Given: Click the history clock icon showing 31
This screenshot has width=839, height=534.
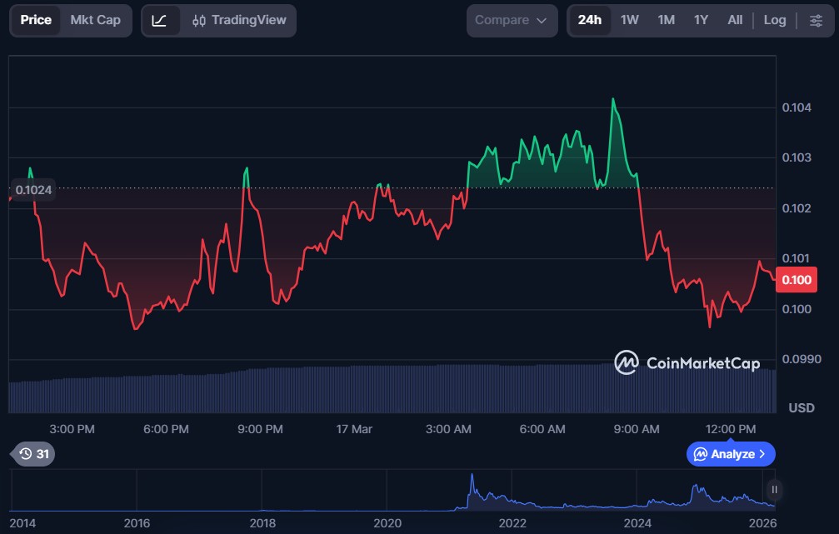Looking at the screenshot, I should coord(34,454).
